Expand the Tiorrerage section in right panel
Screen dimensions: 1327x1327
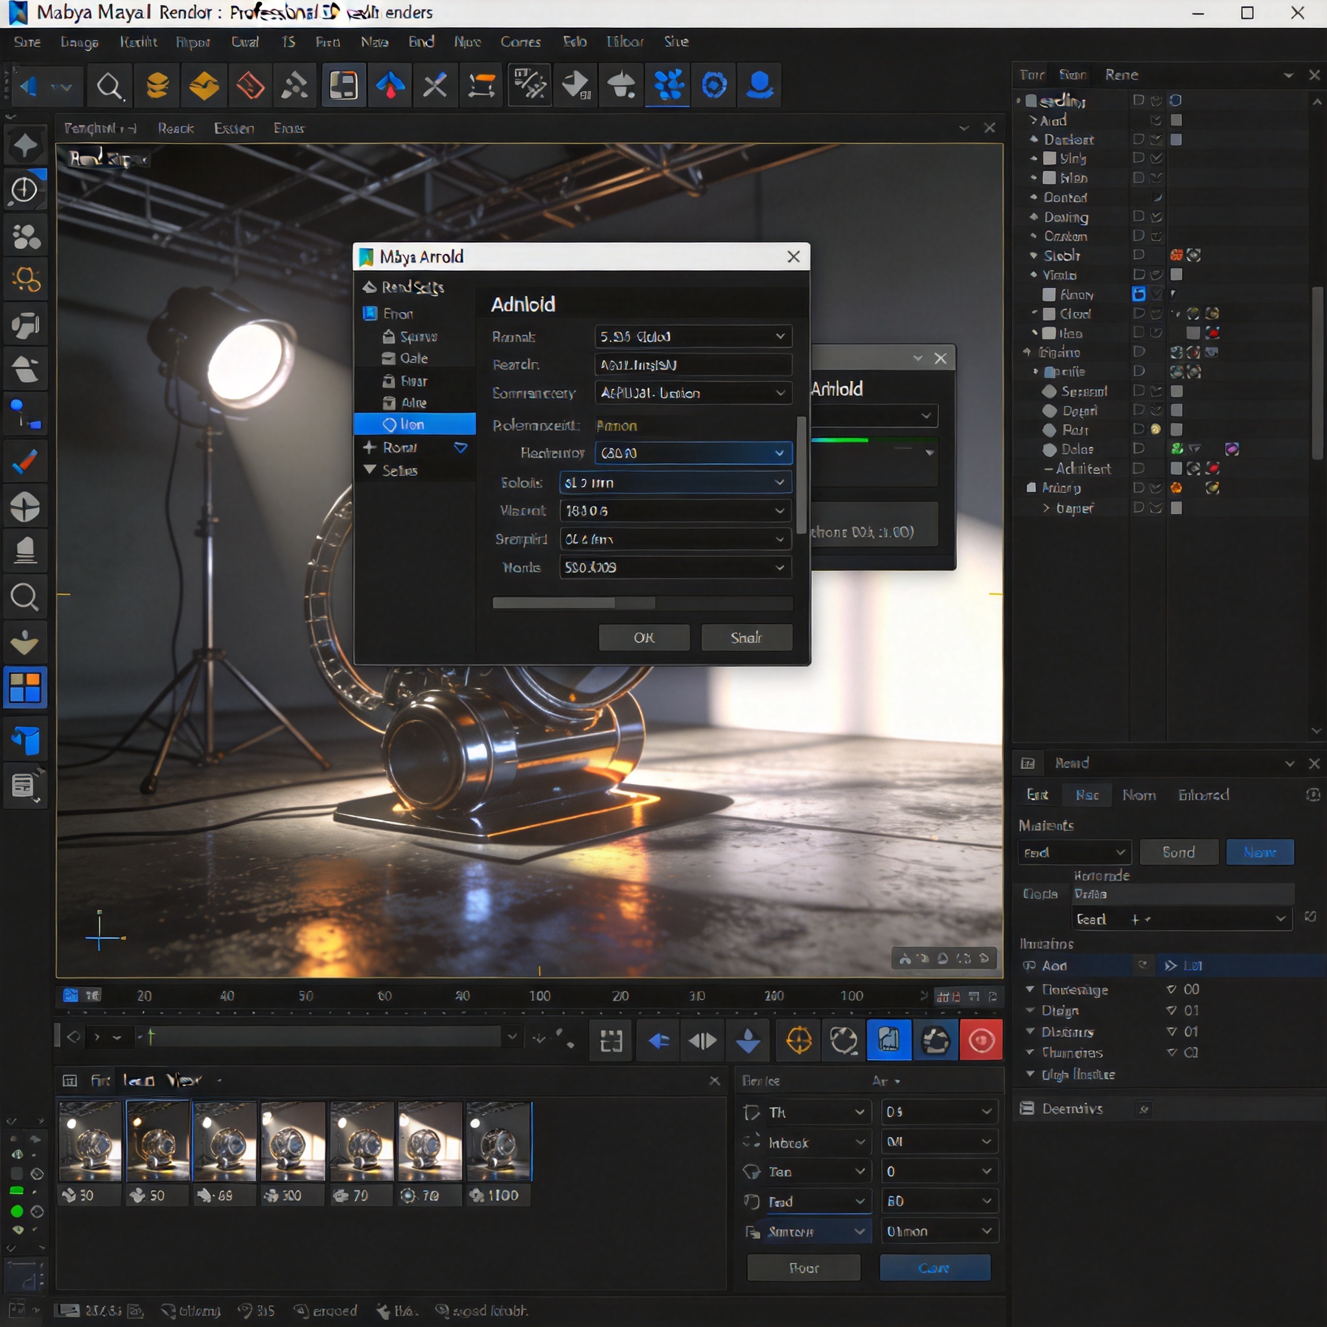click(x=1030, y=989)
